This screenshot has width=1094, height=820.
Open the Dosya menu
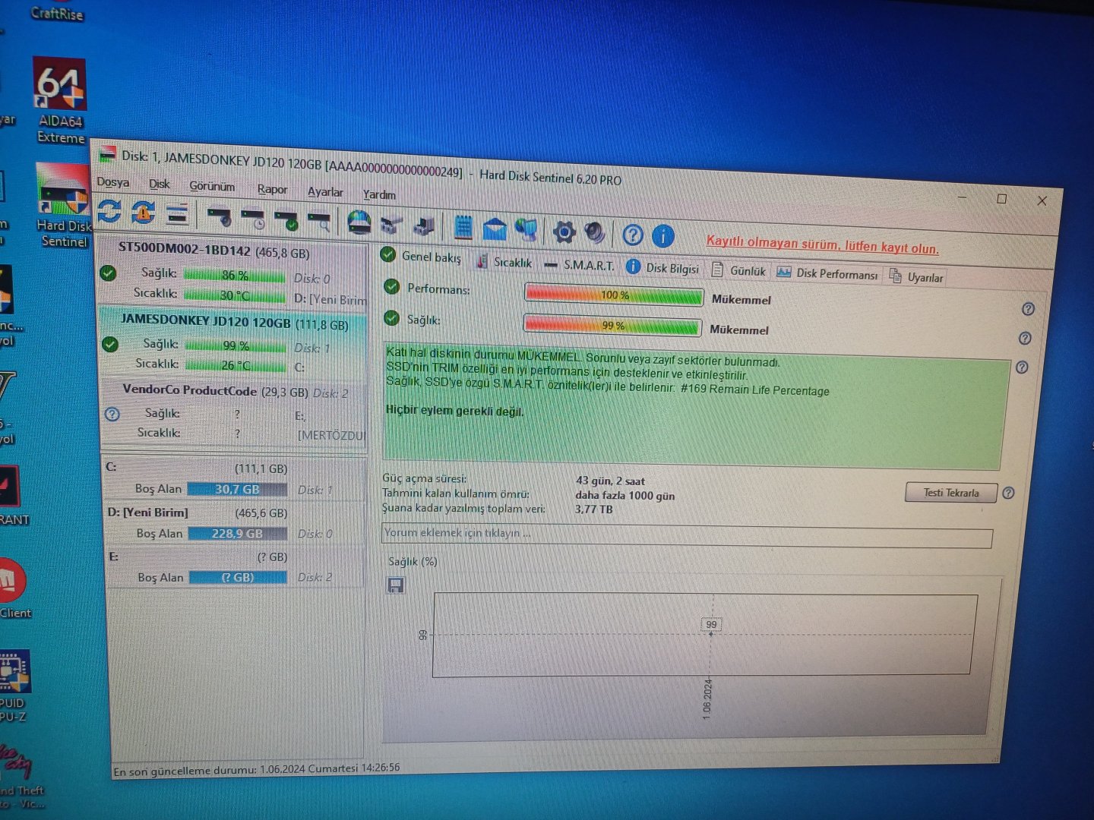click(x=112, y=182)
